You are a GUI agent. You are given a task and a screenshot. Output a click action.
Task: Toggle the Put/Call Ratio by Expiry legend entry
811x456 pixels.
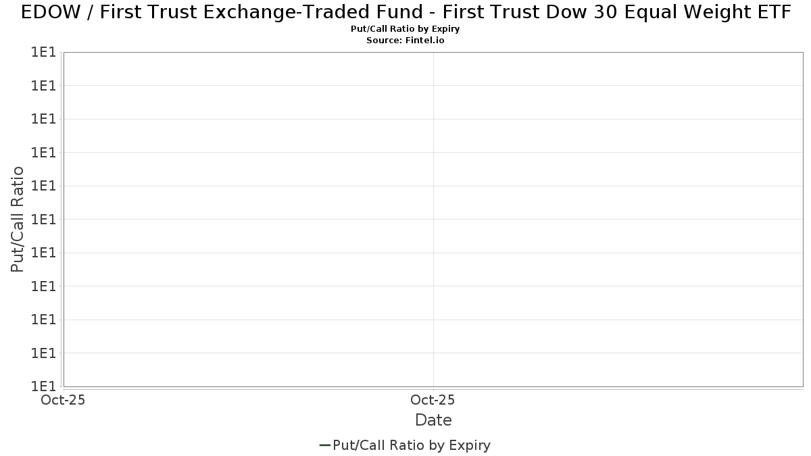coord(405,445)
